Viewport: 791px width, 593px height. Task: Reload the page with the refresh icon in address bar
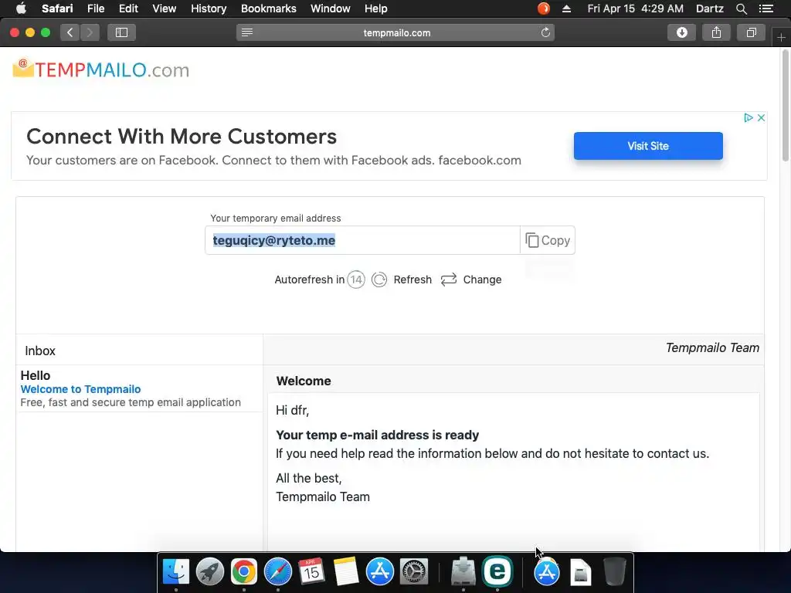[545, 32]
